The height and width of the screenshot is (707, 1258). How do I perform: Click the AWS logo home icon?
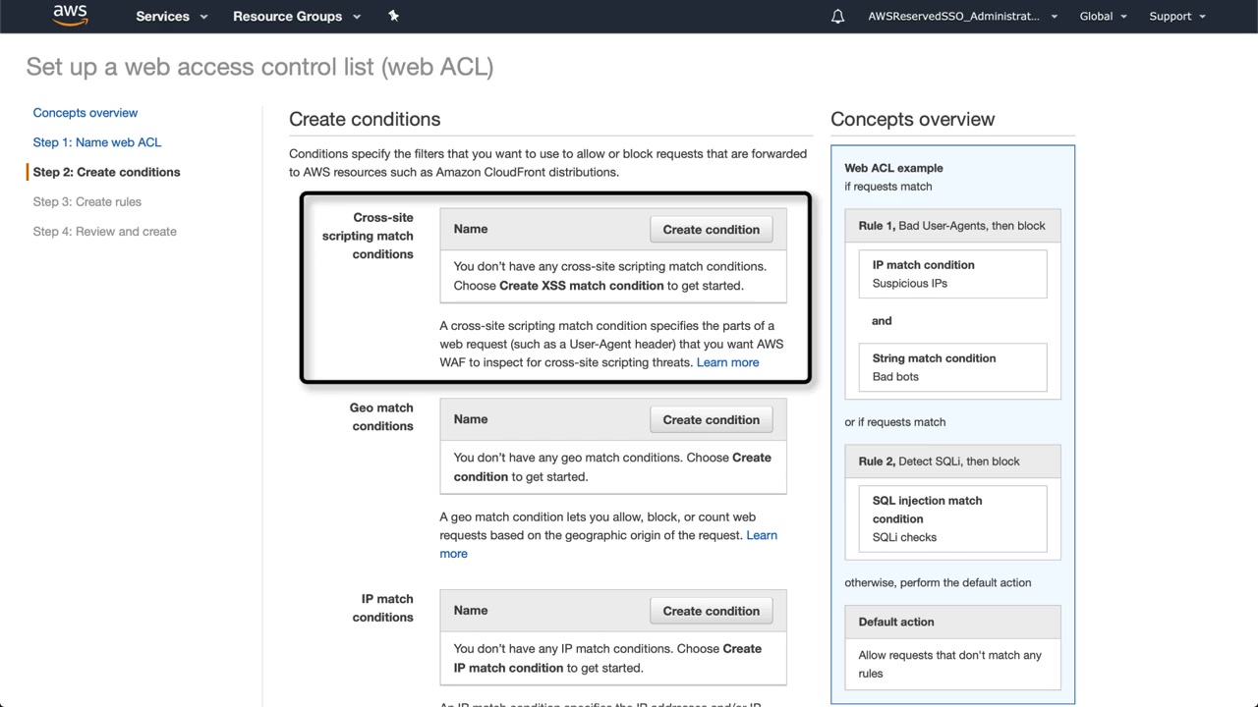point(70,16)
